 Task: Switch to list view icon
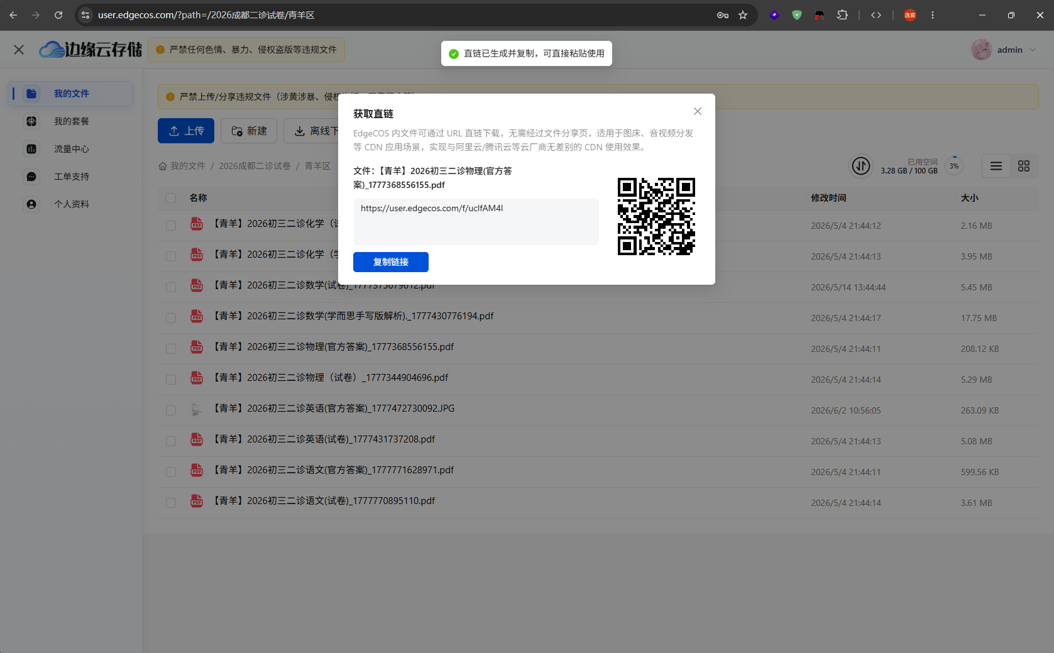pos(996,166)
